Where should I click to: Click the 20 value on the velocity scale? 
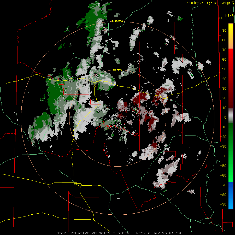coord(224,98)
